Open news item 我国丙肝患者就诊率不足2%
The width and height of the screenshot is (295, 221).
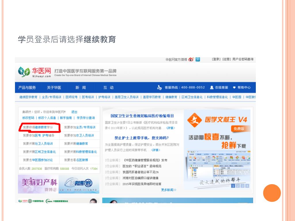(141, 172)
